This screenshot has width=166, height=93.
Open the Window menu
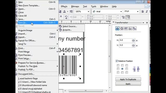click(104, 6)
